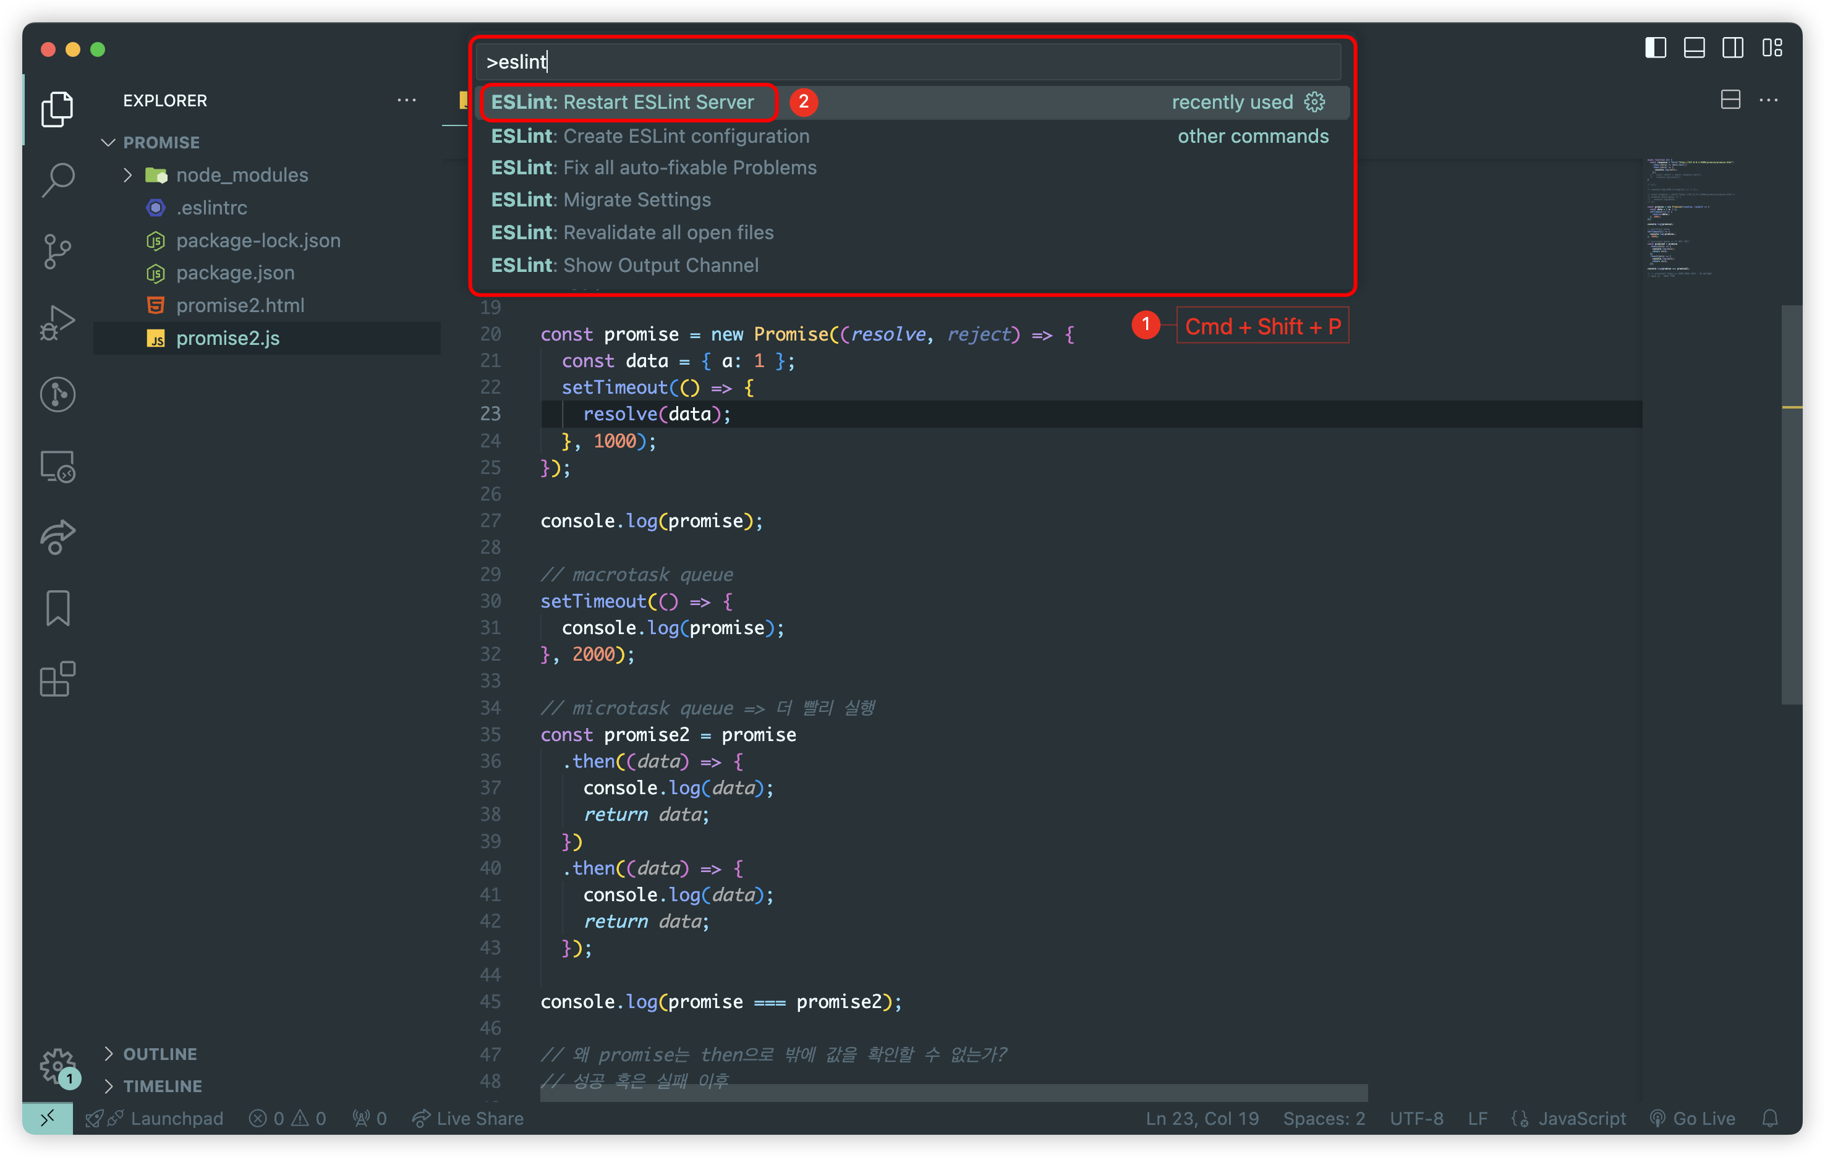Open package.json in the explorer
This screenshot has height=1157, width=1825.
pyautogui.click(x=267, y=273)
